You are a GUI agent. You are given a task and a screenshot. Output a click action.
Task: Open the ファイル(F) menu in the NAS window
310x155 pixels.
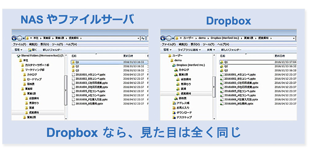click(x=19, y=44)
